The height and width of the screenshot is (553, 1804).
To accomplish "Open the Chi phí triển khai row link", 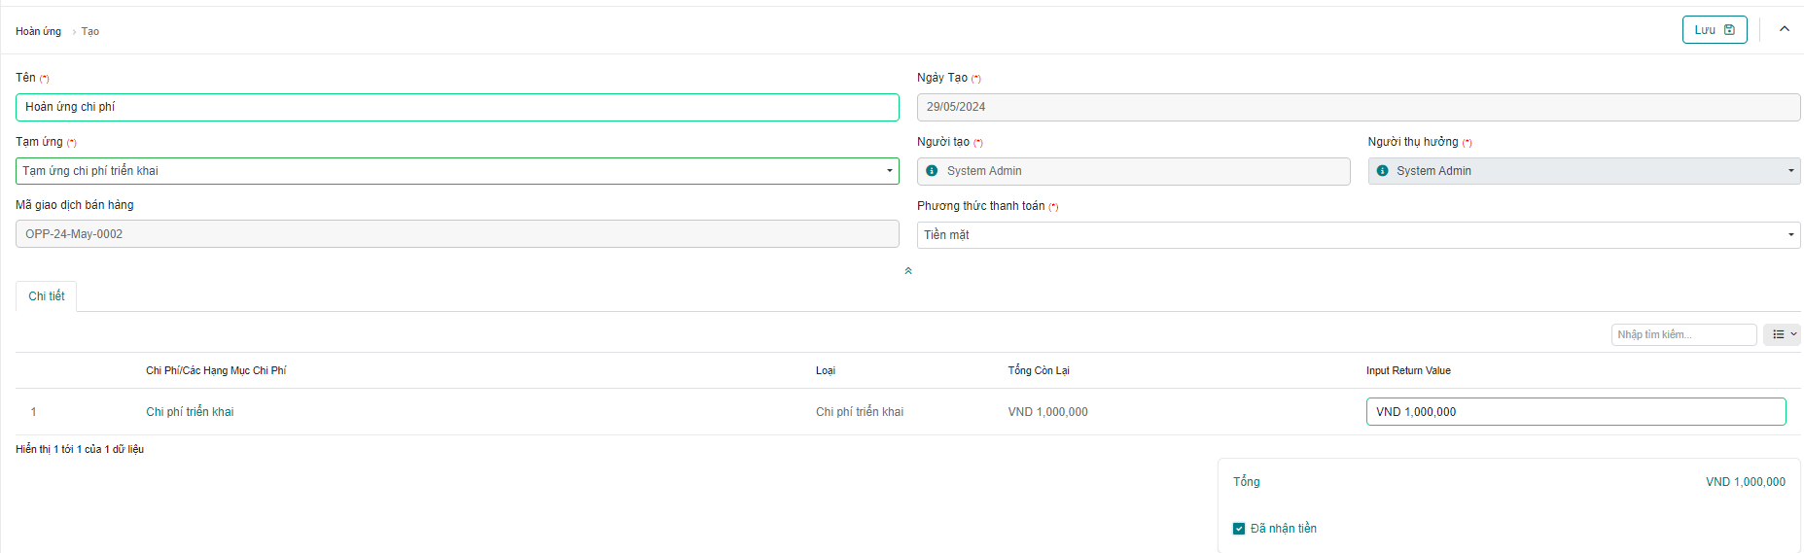I will (x=190, y=412).
